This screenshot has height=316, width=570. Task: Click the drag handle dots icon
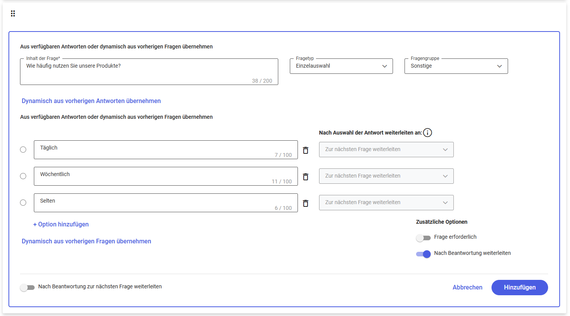coord(13,13)
